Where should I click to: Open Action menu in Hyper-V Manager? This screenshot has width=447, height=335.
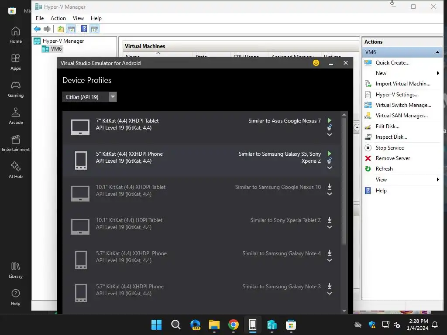click(x=58, y=18)
